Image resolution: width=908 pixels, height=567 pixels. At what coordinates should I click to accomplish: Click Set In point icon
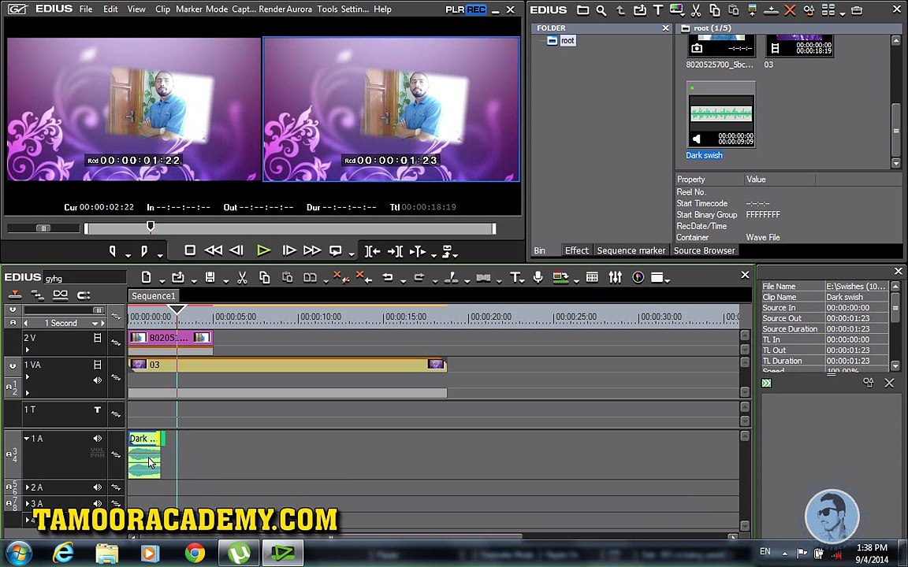(113, 251)
